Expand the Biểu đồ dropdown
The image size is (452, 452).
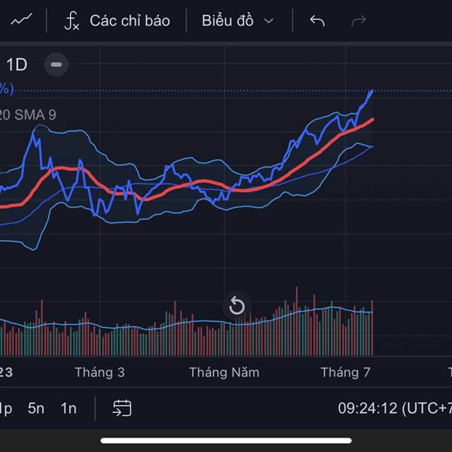point(228,20)
